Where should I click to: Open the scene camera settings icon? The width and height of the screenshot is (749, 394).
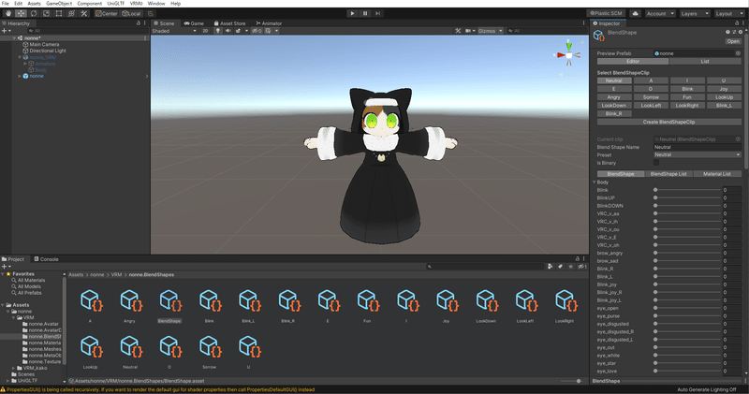(469, 31)
